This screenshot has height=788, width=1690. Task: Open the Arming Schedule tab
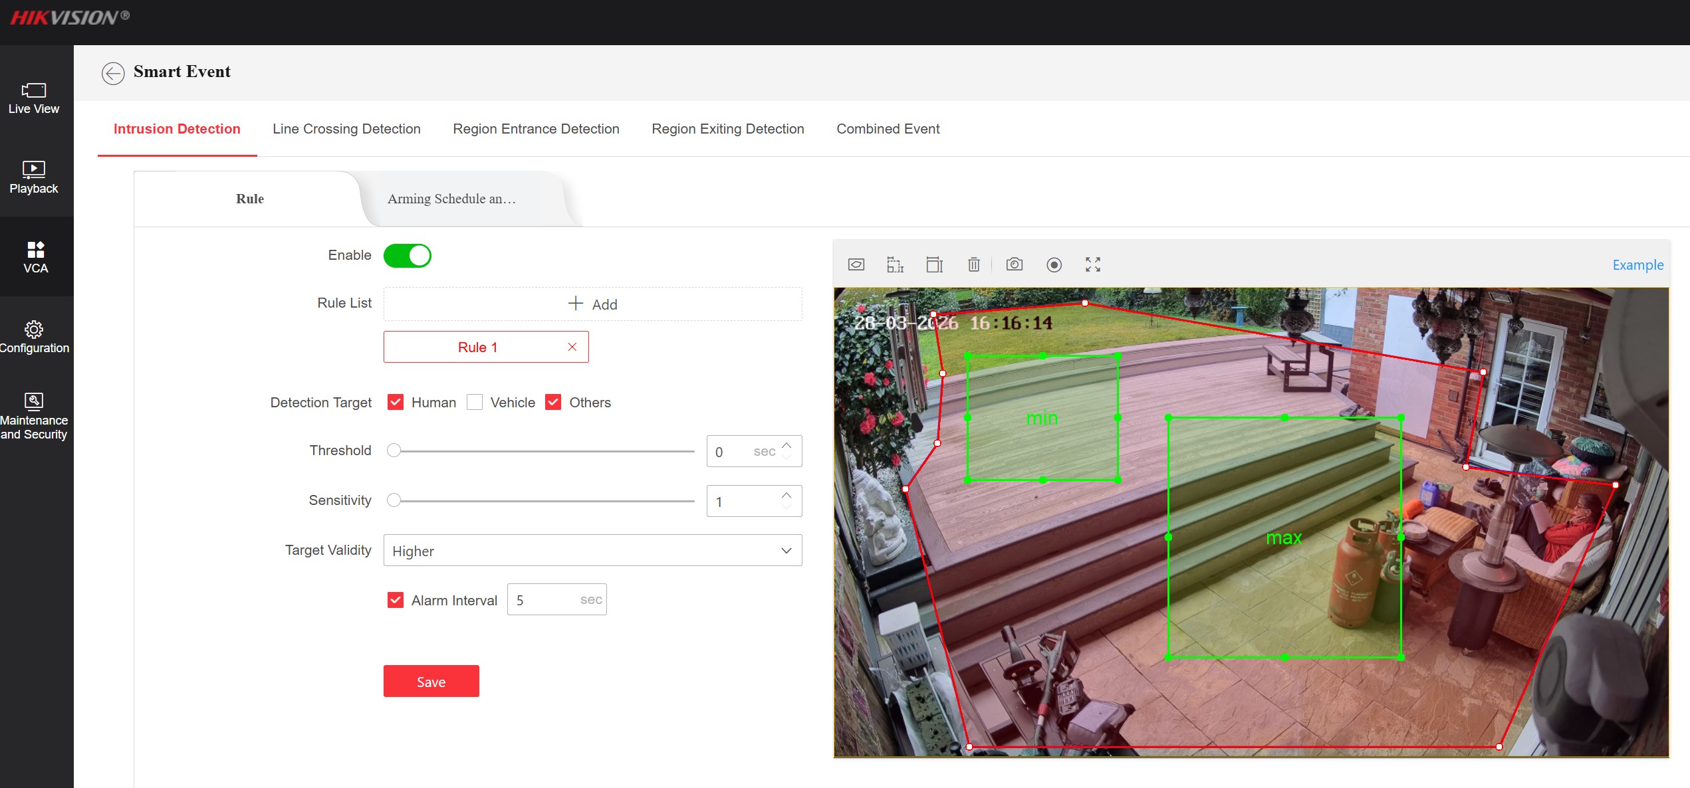coord(452,199)
